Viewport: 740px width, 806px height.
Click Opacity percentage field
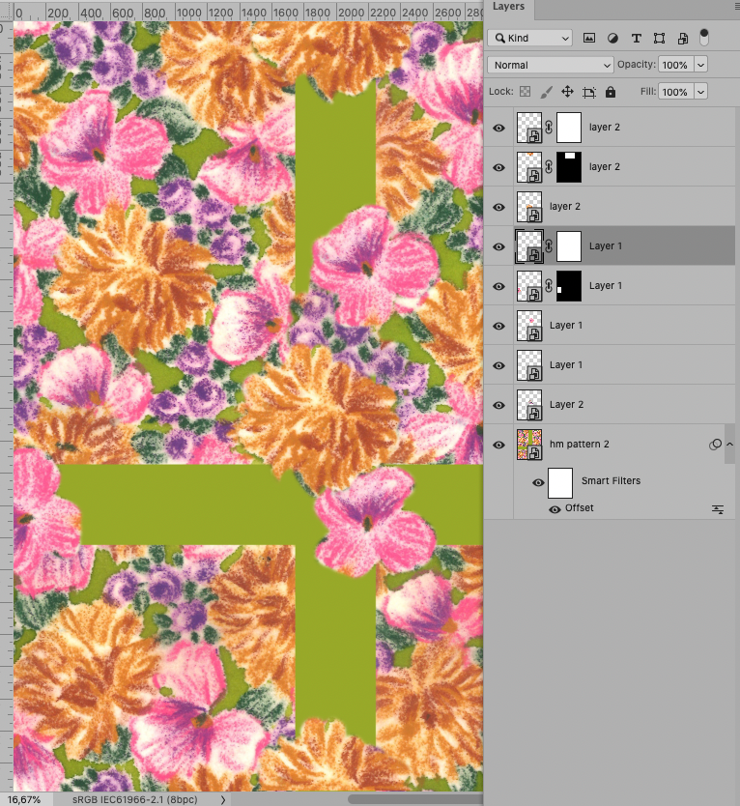pos(676,65)
